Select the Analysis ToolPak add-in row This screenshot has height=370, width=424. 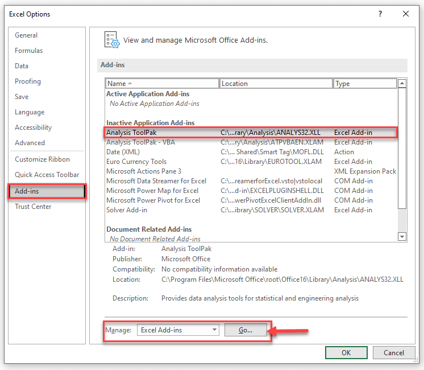(251, 133)
